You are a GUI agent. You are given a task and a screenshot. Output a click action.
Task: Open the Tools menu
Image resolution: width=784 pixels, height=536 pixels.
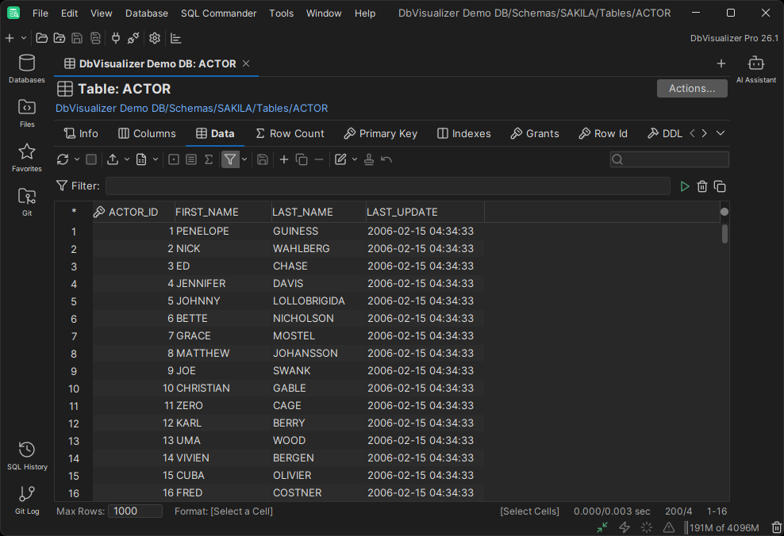coord(281,13)
